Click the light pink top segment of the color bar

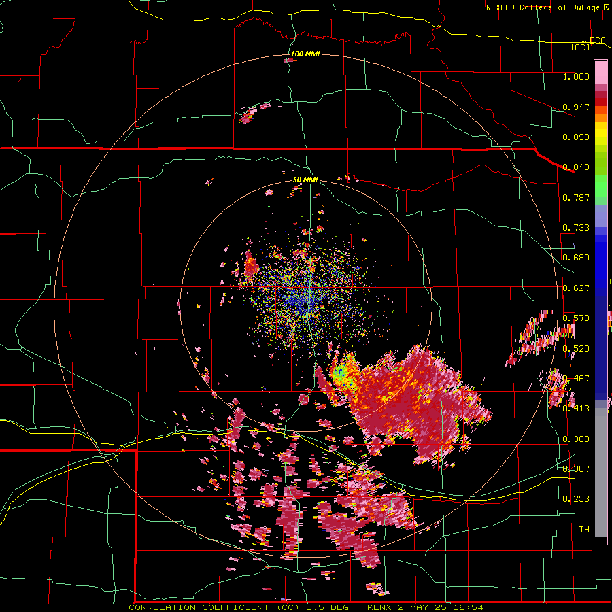tap(600, 73)
